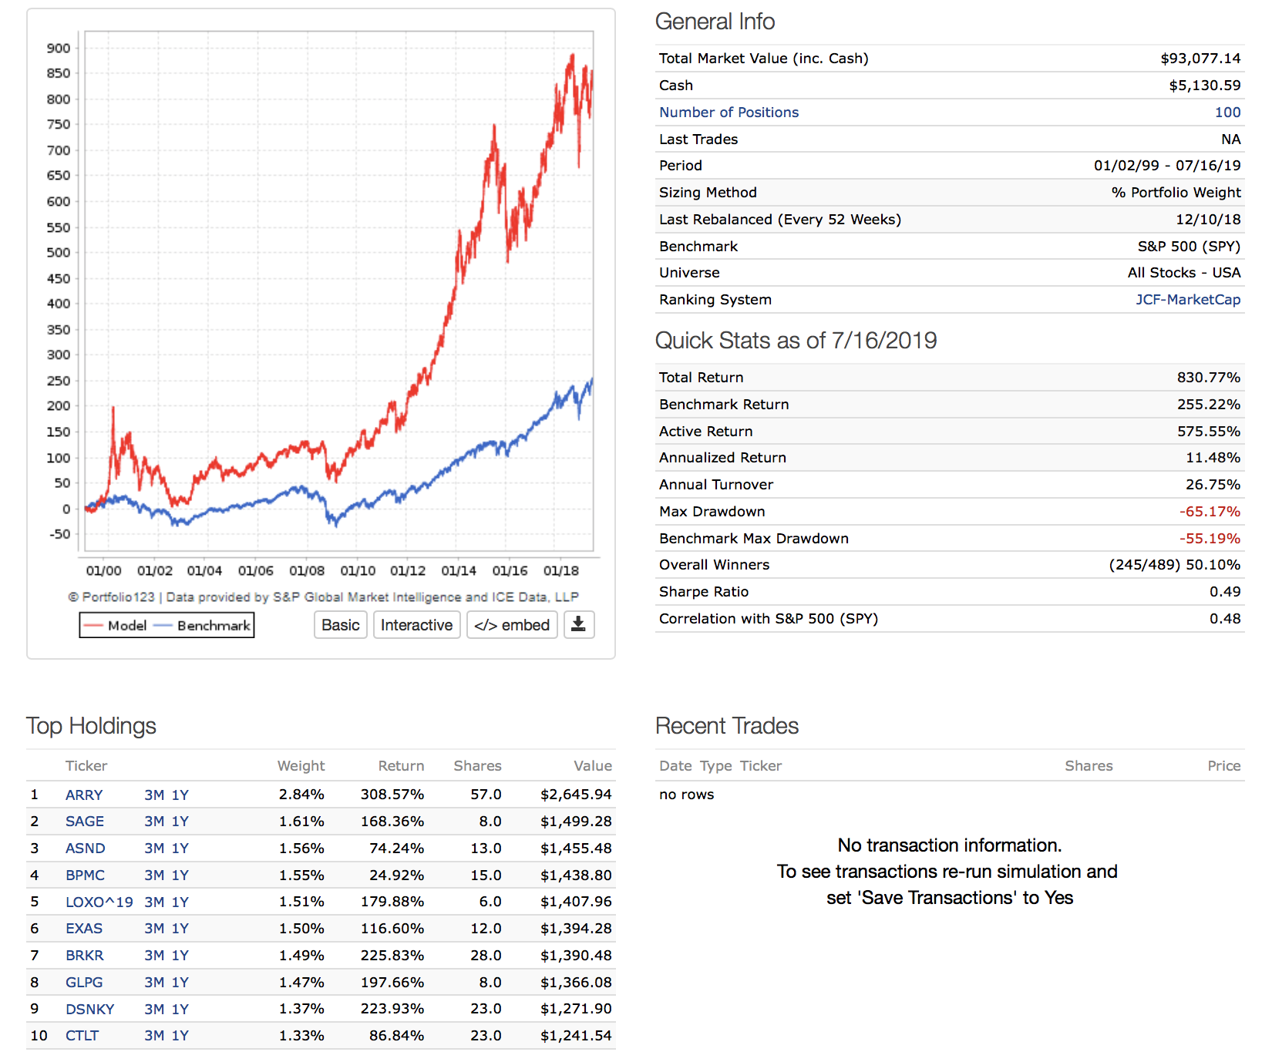Show 1Y chart for EXAS
The width and height of the screenshot is (1272, 1062).
tap(180, 929)
